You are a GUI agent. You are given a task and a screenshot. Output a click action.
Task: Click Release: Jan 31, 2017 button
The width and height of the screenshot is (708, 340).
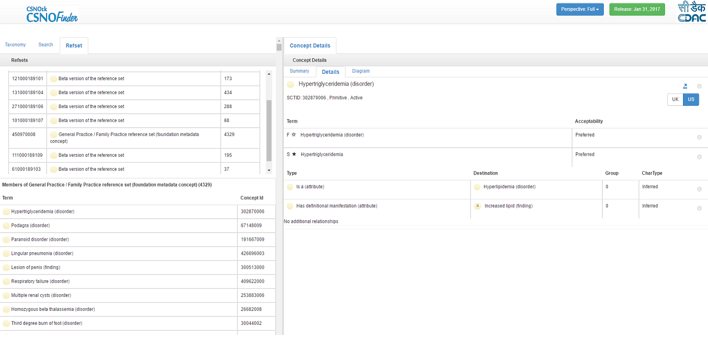[x=636, y=9]
